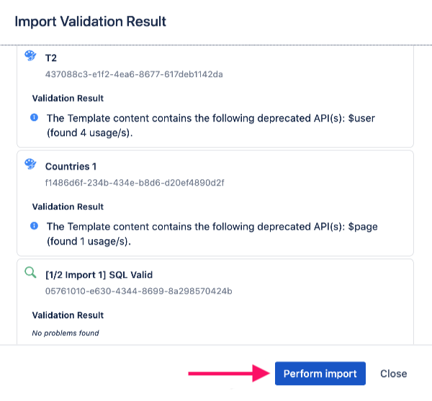Select the T2 template title
432x401 pixels.
[x=51, y=57]
